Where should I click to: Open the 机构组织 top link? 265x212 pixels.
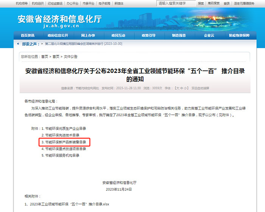pos(38,3)
